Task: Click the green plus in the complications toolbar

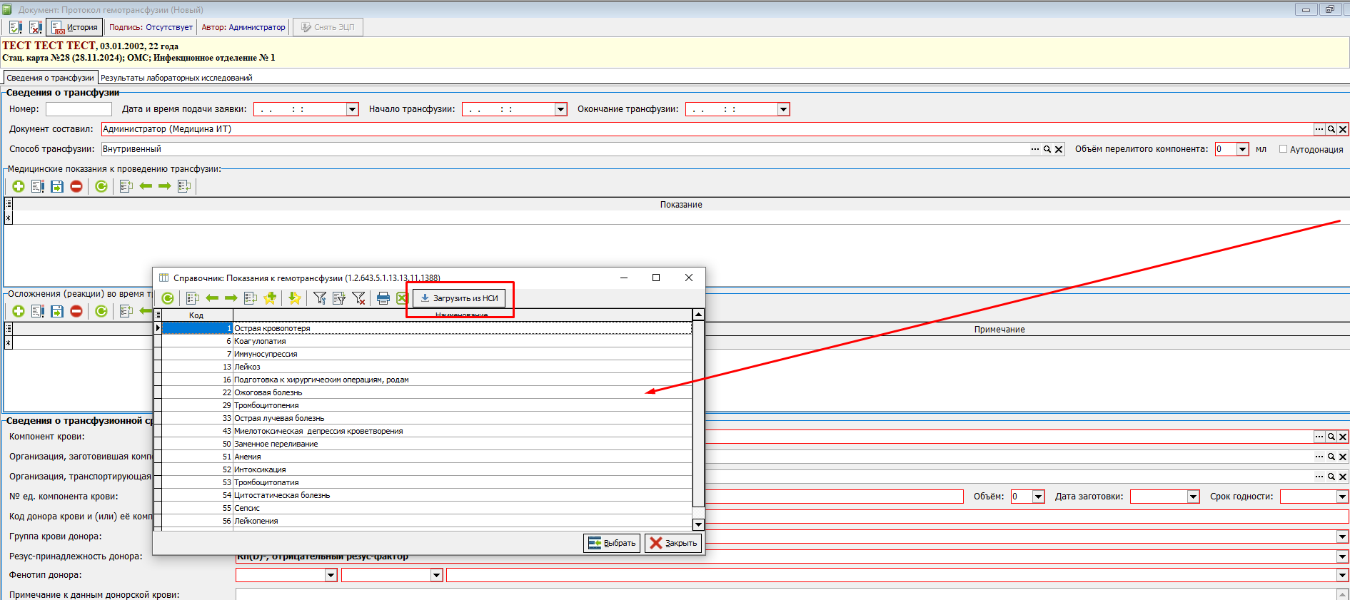Action: click(19, 311)
